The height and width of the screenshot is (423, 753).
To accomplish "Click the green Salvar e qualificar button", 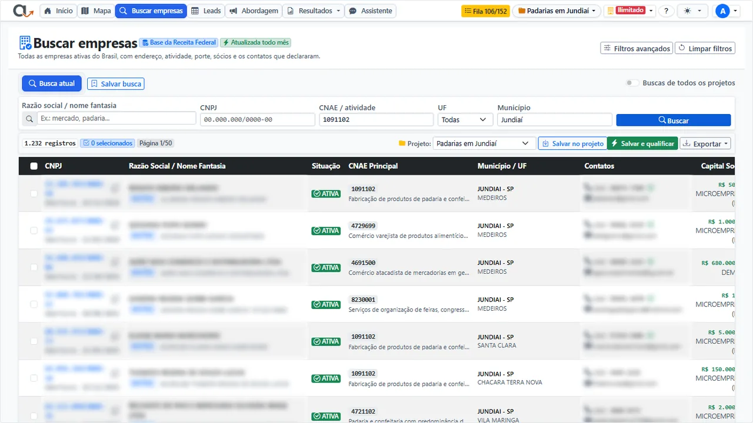I will 642,143.
